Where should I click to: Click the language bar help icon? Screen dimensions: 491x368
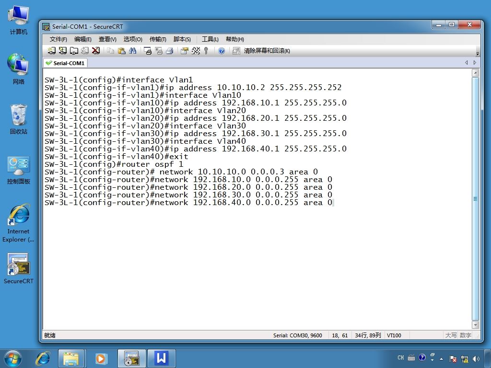[422, 357]
